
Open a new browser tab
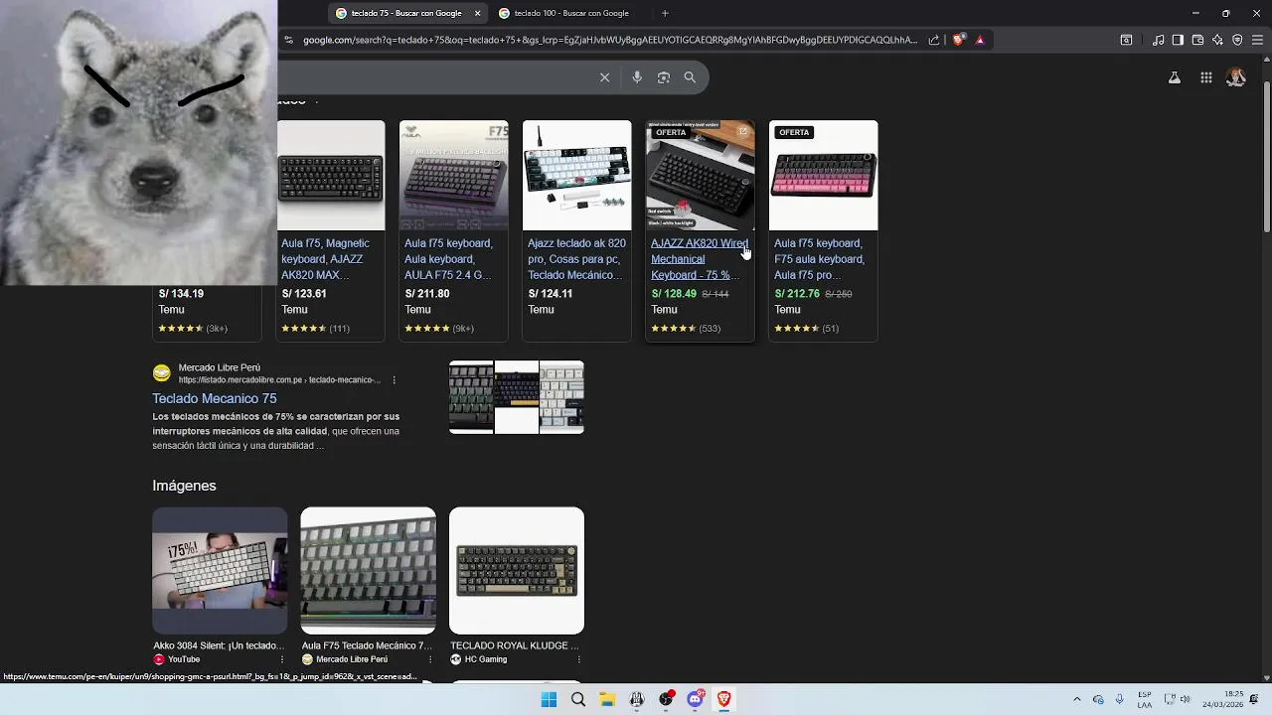(665, 13)
